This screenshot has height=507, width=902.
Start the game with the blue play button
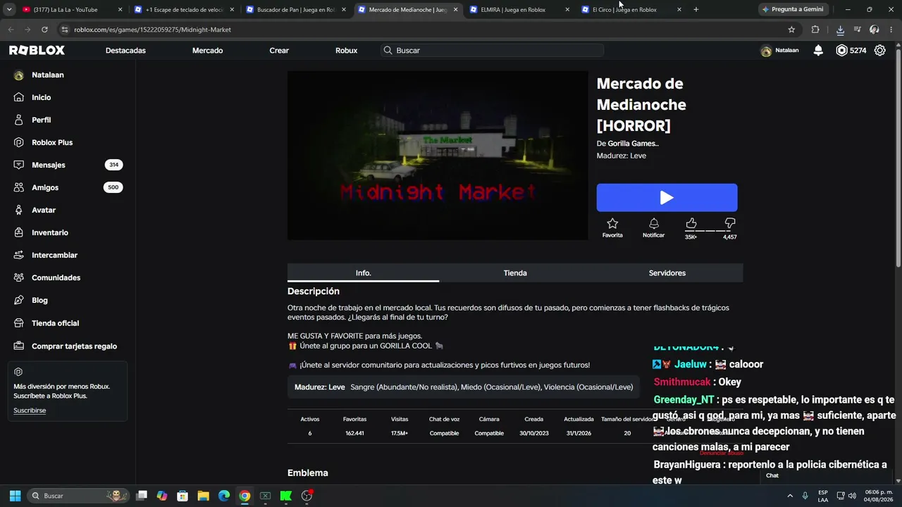[x=667, y=198]
